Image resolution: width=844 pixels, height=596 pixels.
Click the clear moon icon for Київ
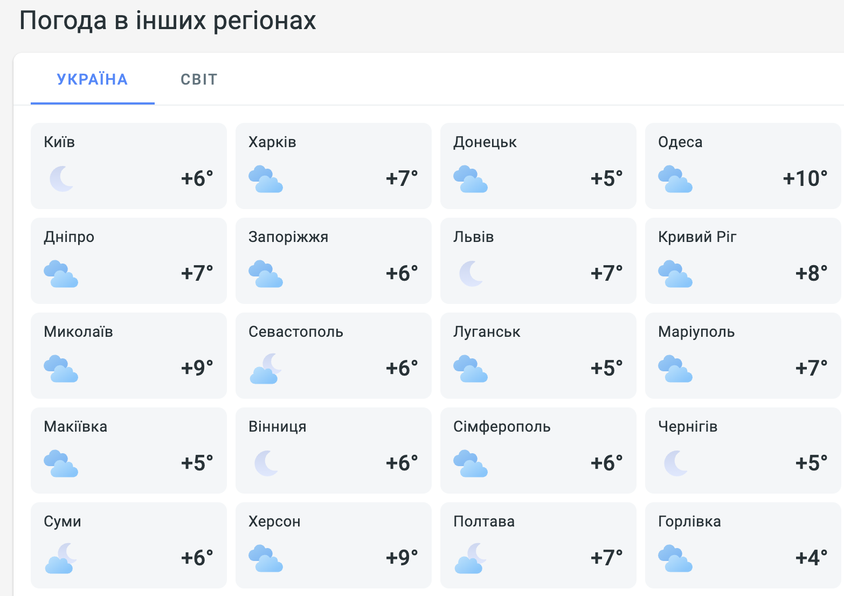coord(61,179)
